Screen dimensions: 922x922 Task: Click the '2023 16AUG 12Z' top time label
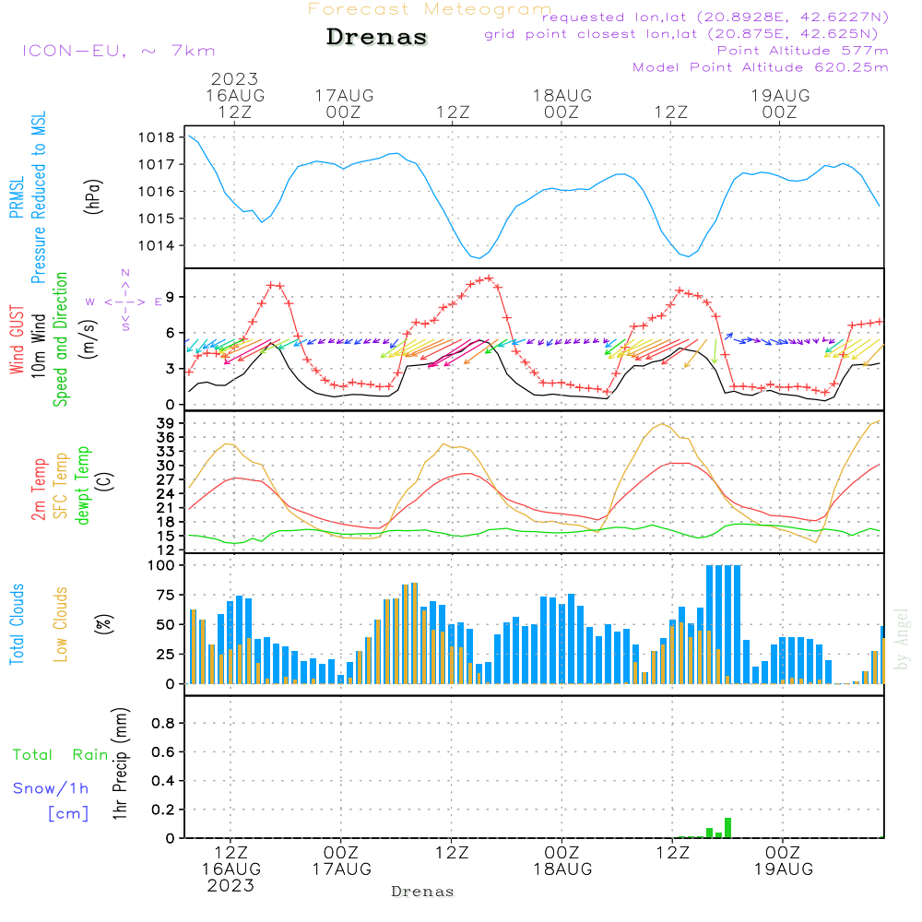point(235,95)
